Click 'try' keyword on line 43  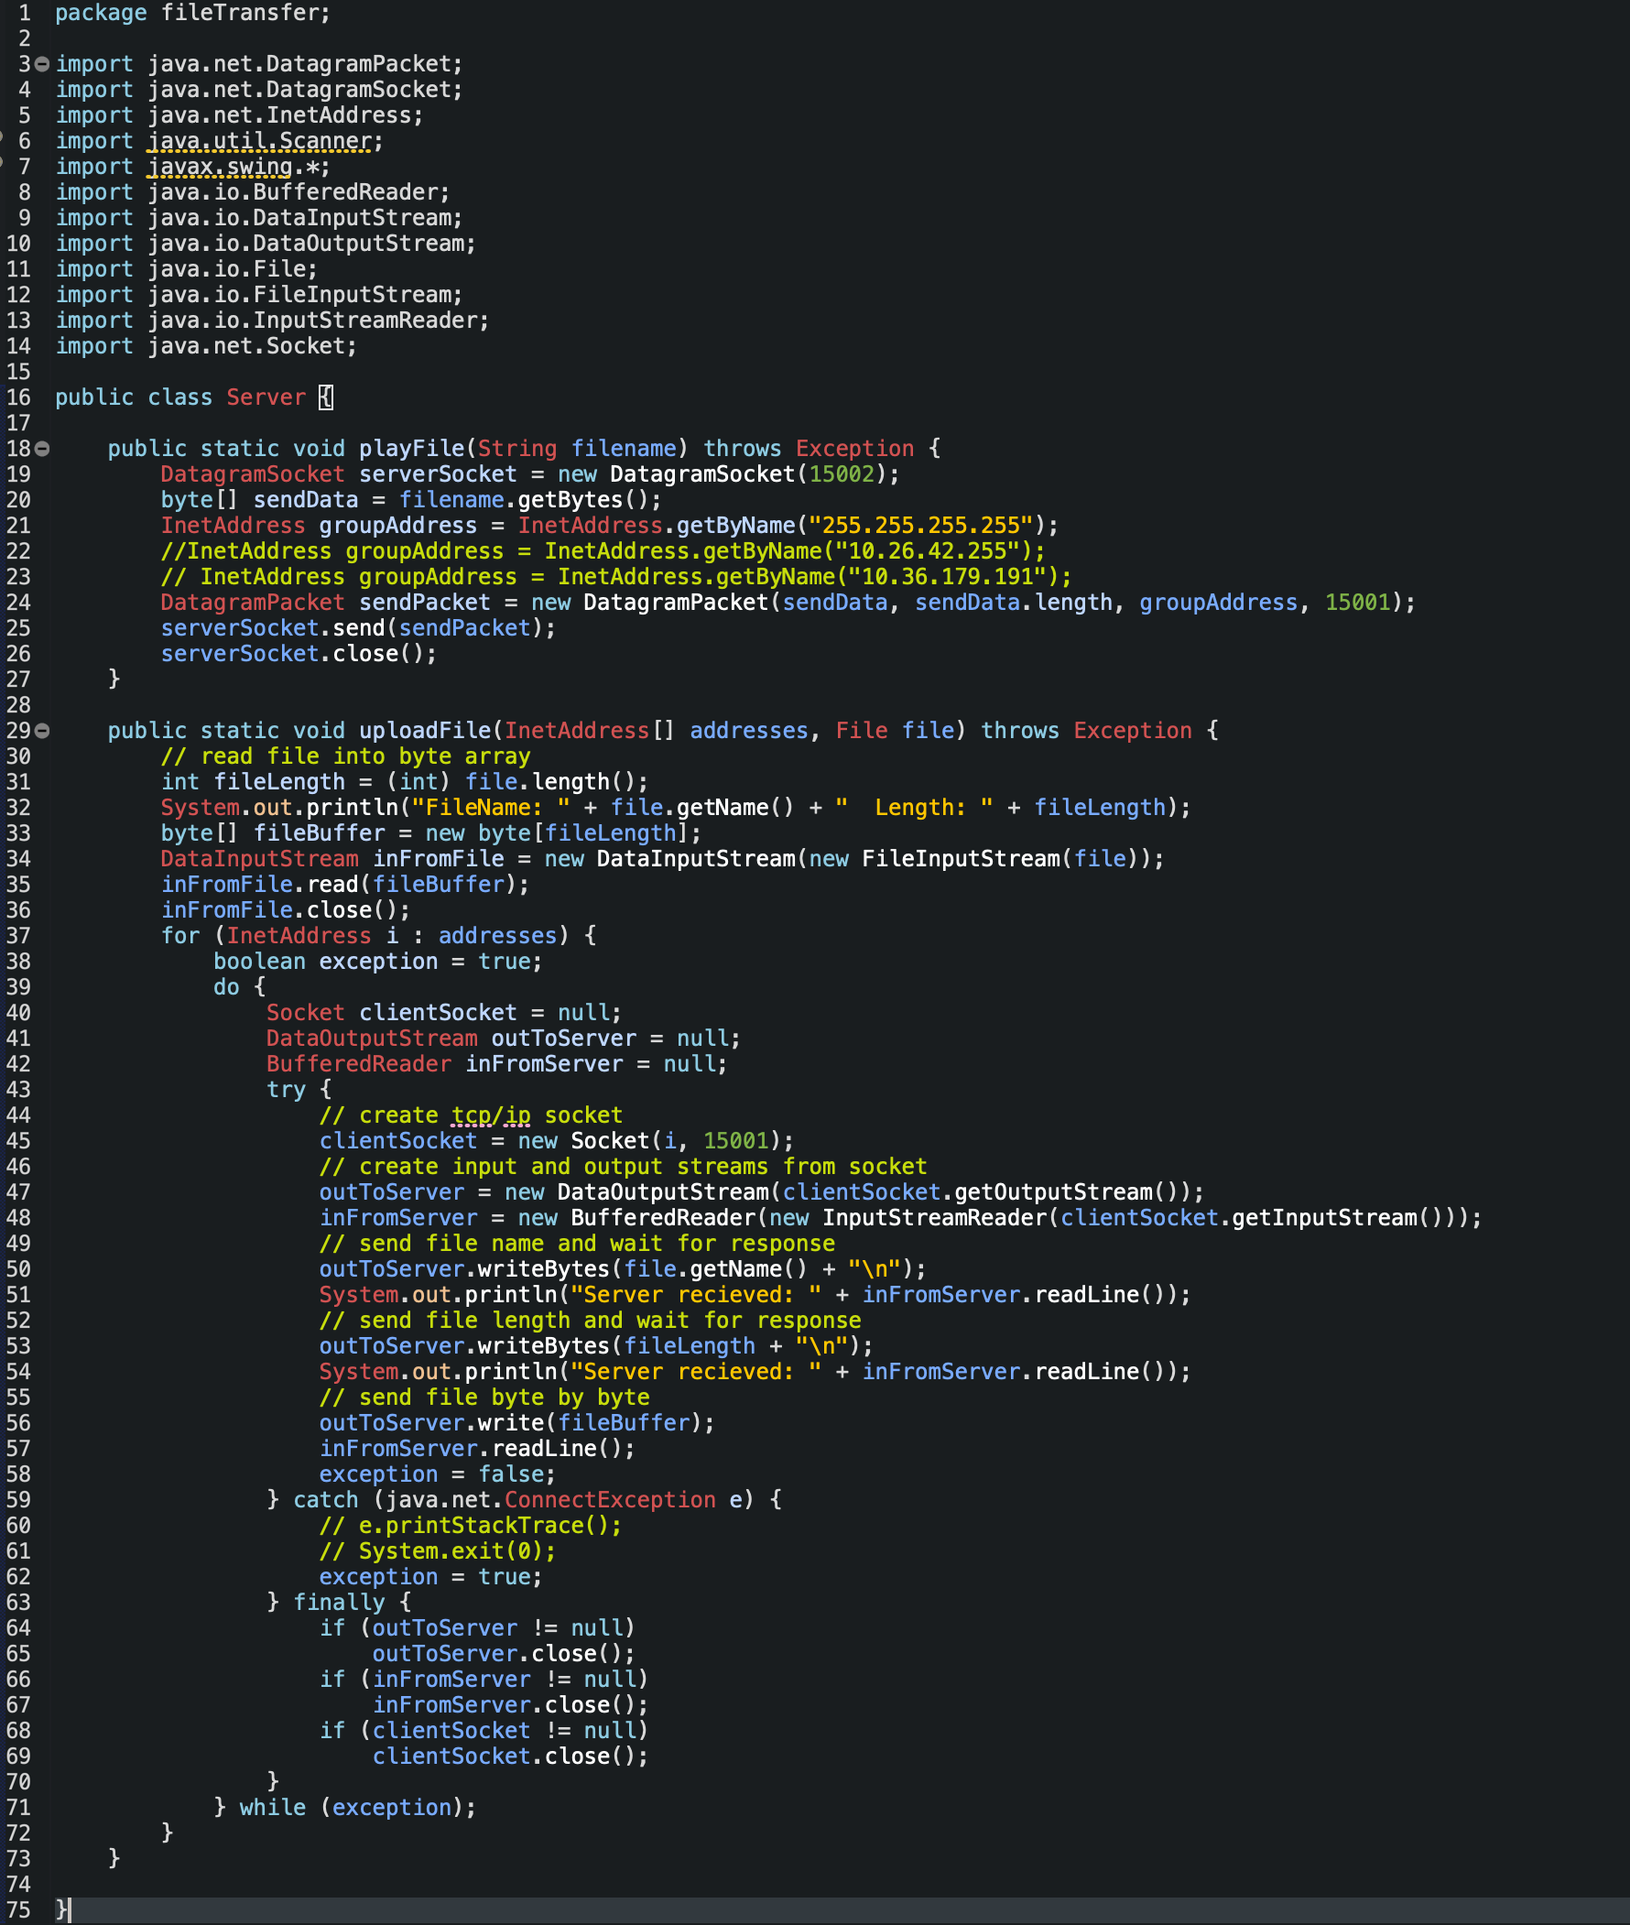click(286, 1091)
